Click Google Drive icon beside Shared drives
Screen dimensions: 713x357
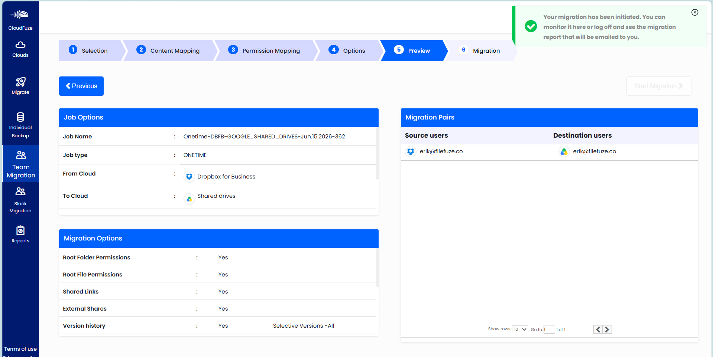click(189, 199)
